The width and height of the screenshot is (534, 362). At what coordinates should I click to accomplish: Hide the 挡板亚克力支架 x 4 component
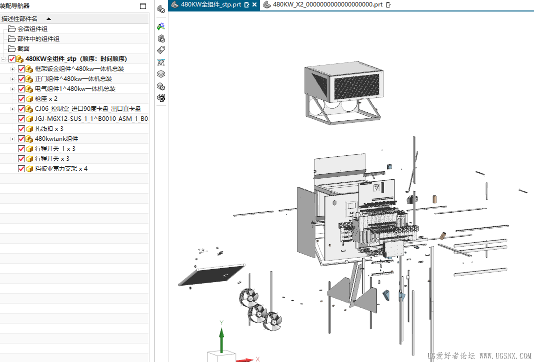(x=21, y=169)
